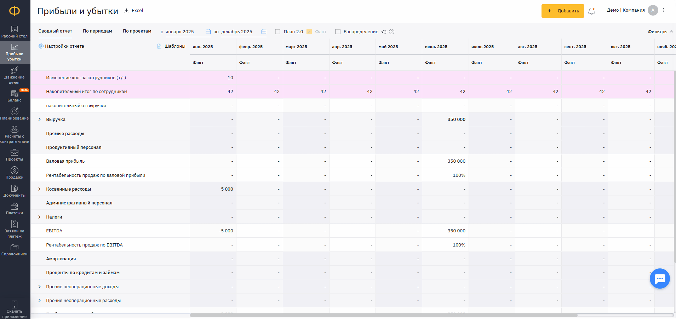
Task: Expand the Косвенные расходы row
Action: coord(39,189)
